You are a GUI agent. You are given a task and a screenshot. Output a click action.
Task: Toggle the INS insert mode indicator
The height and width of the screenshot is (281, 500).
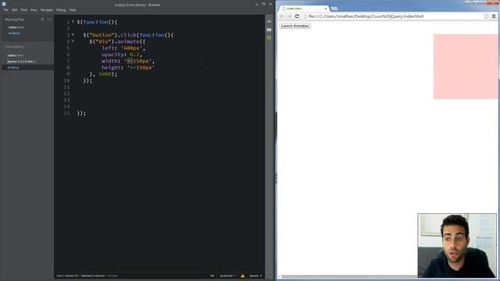pyautogui.click(x=212, y=276)
